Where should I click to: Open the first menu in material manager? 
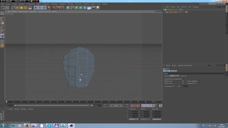[10, 109]
